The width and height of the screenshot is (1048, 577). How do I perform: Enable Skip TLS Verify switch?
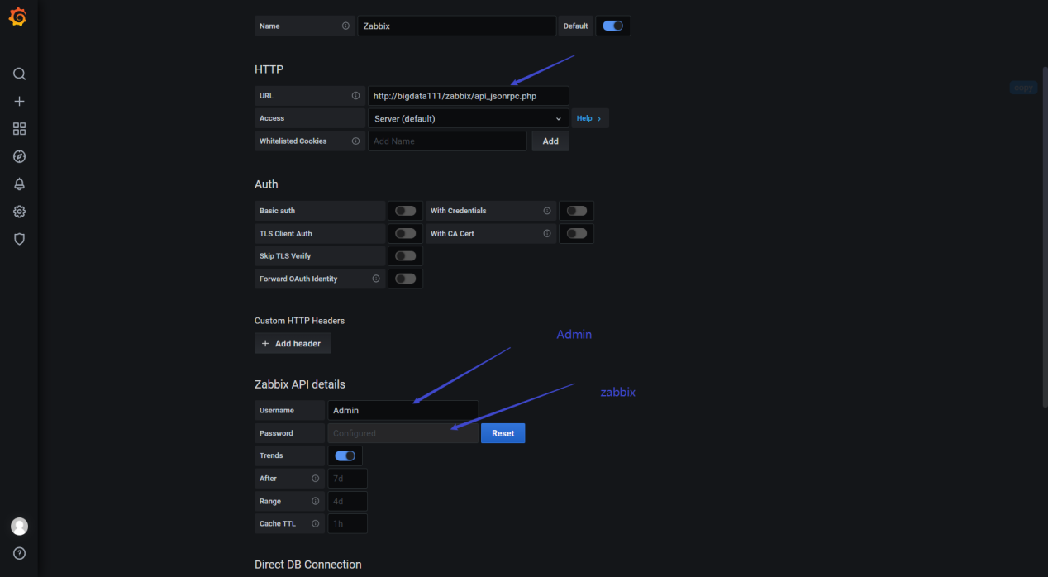click(405, 256)
